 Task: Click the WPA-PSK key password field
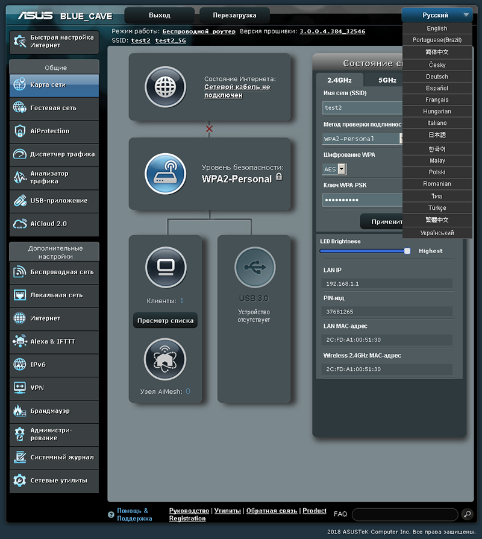363,200
